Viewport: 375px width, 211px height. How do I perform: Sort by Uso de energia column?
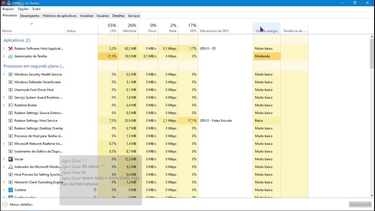coord(267,28)
